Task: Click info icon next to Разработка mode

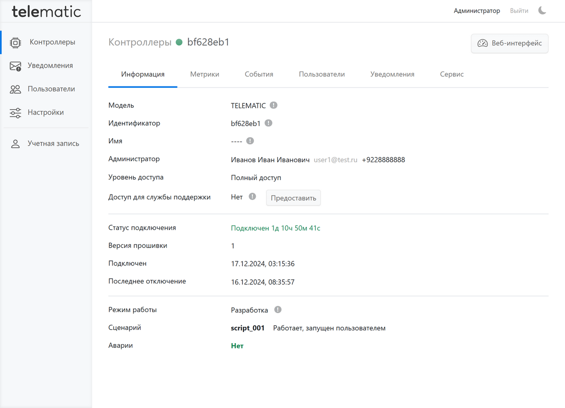Action: (x=278, y=310)
